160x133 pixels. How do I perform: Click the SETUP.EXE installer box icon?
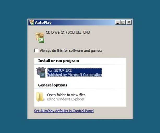pyautogui.click(x=41, y=72)
